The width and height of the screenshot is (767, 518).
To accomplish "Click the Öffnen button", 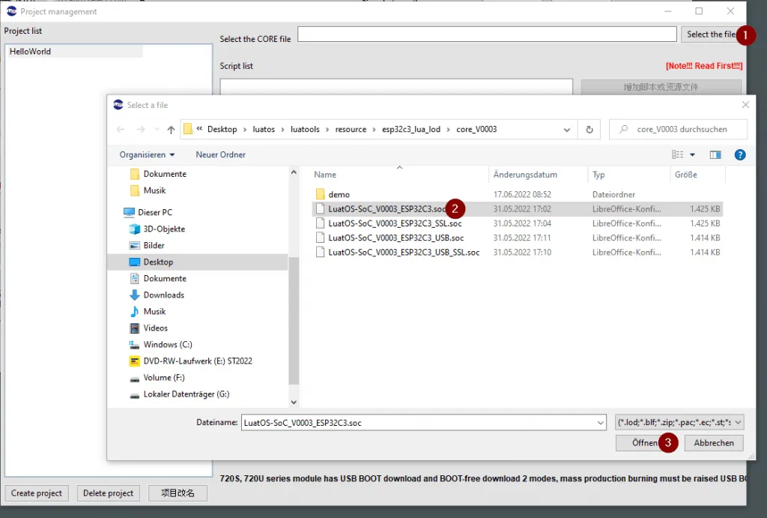I will [x=644, y=442].
